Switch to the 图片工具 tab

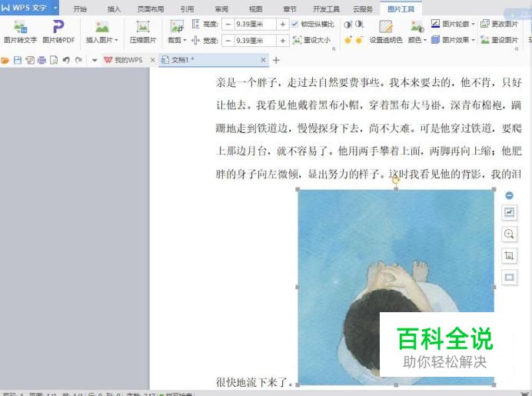[x=401, y=8]
